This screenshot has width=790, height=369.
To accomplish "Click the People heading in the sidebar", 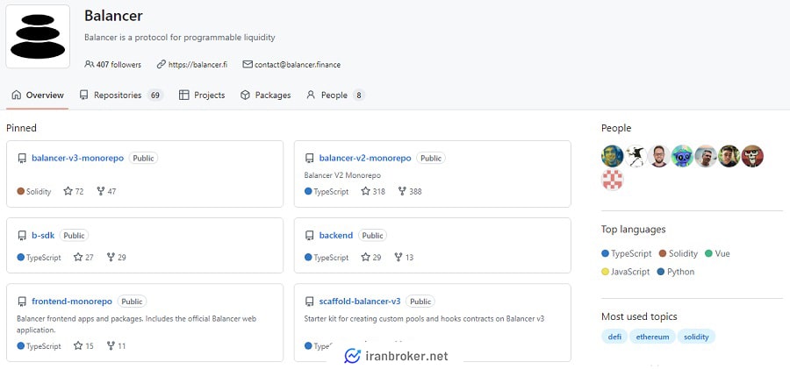I will (616, 128).
